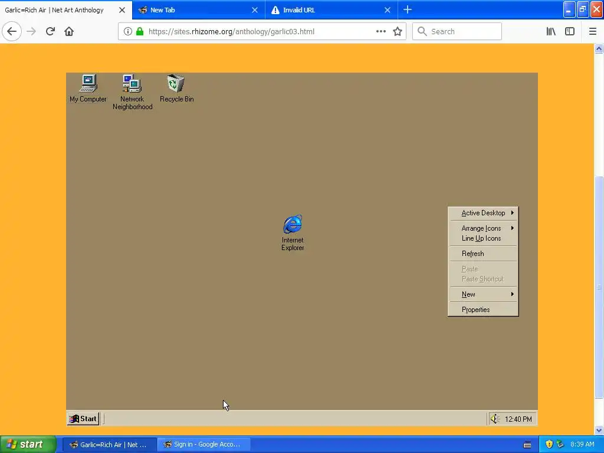This screenshot has width=604, height=453.
Task: Show site information icon in address bar
Action: coord(128,32)
